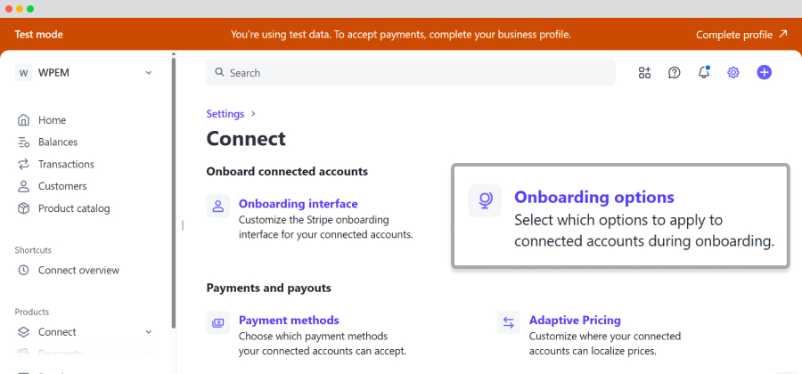The image size is (802, 374).
Task: Click the Settings breadcrumb link
Action: (225, 114)
